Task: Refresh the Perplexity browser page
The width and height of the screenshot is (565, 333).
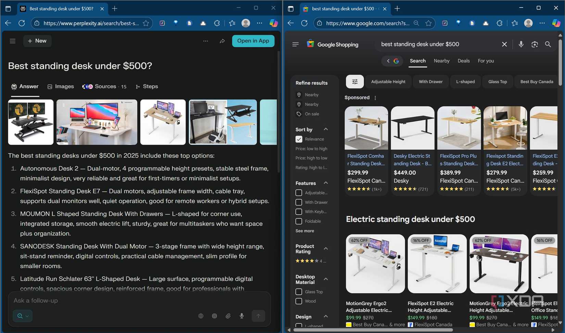Action: [22, 23]
